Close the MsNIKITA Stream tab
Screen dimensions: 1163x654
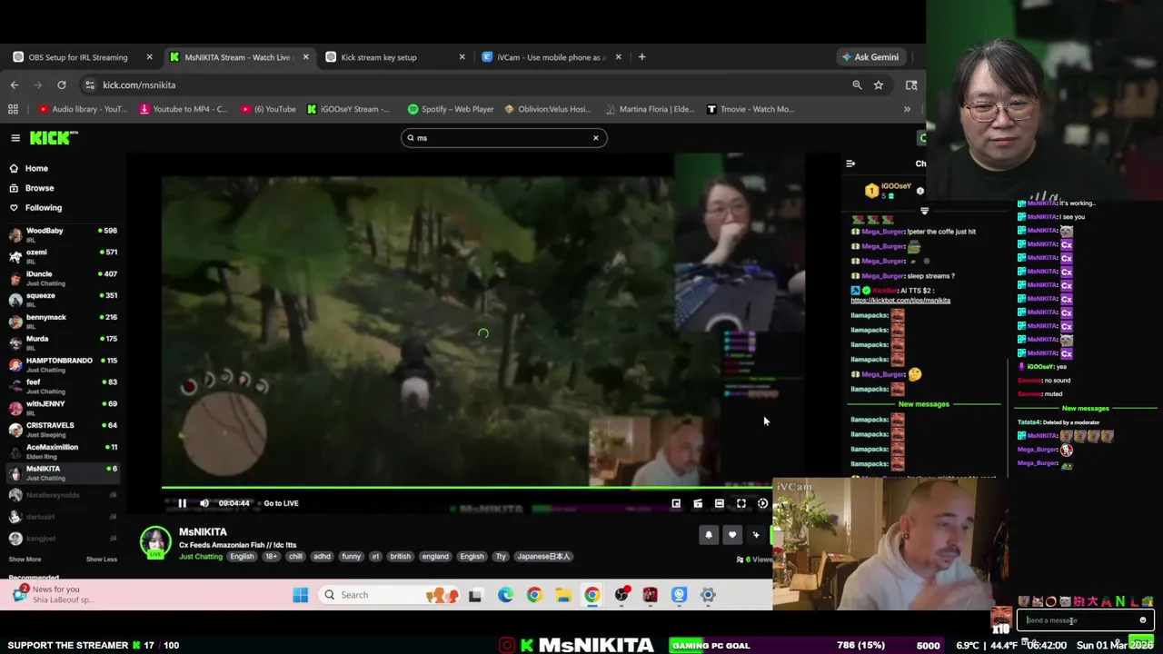click(305, 57)
